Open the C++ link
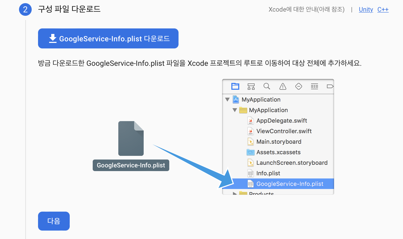 click(383, 9)
